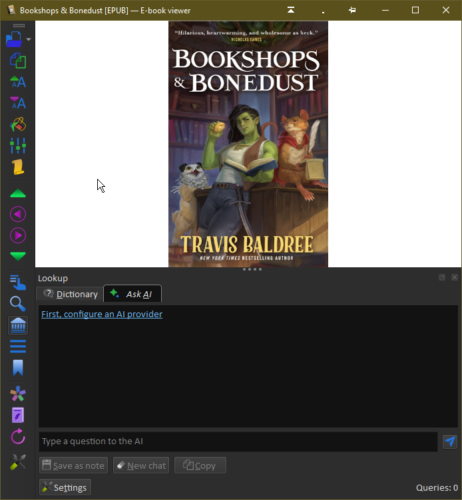Click the go-to-location hand icon
Image resolution: width=462 pixels, height=500 pixels.
click(x=18, y=283)
